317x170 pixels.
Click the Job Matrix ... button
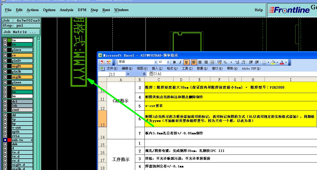(x=21, y=32)
